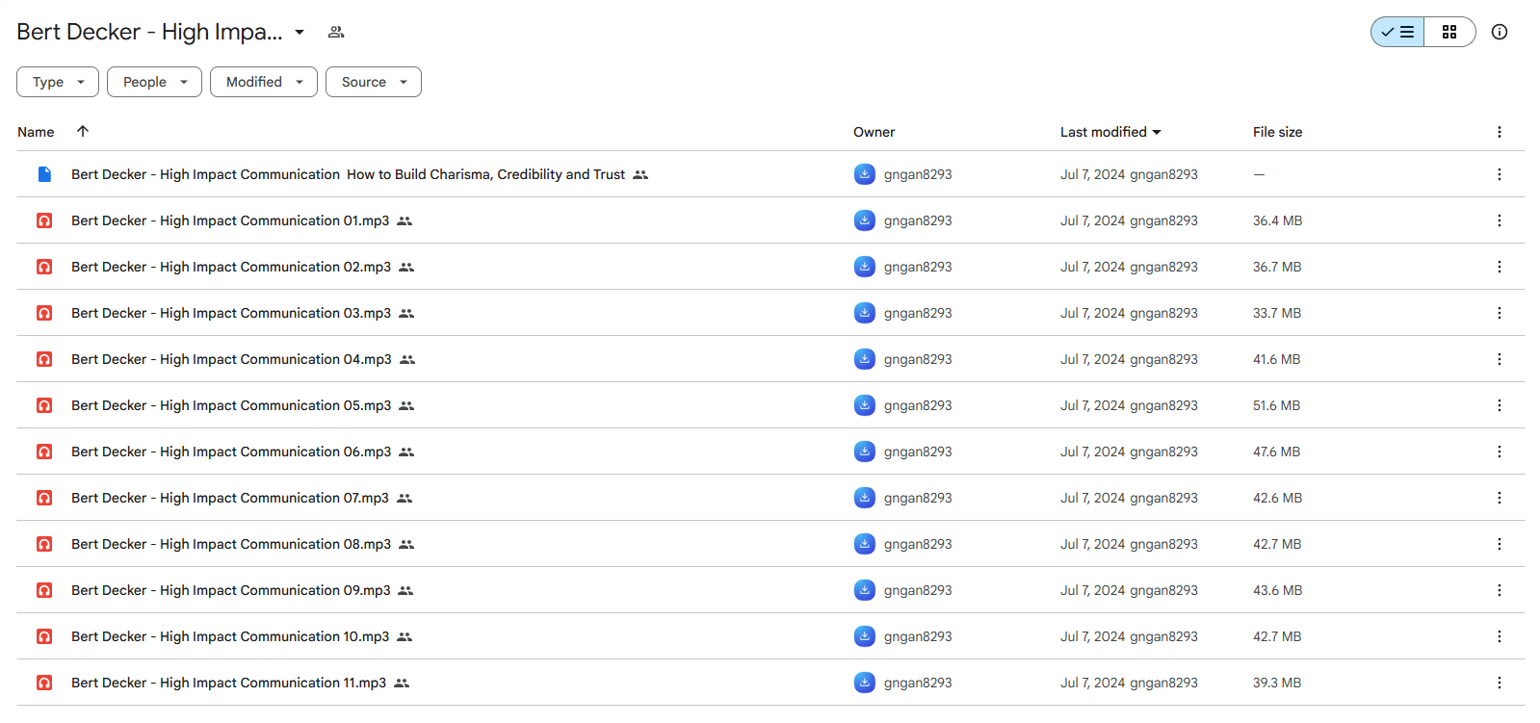Image resolution: width=1540 pixels, height=723 pixels.
Task: Open the view details info icon
Action: coord(1500,32)
